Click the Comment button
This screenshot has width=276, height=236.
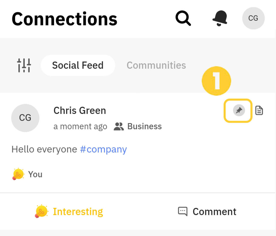(x=207, y=211)
